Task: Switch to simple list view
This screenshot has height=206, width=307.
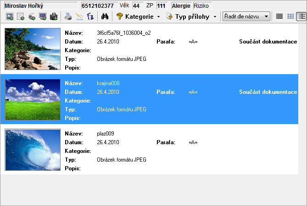Action: [280, 16]
